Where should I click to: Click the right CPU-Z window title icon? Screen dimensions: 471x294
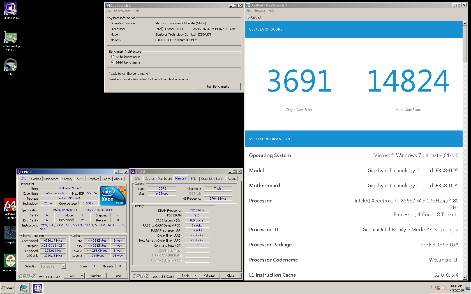point(133,172)
